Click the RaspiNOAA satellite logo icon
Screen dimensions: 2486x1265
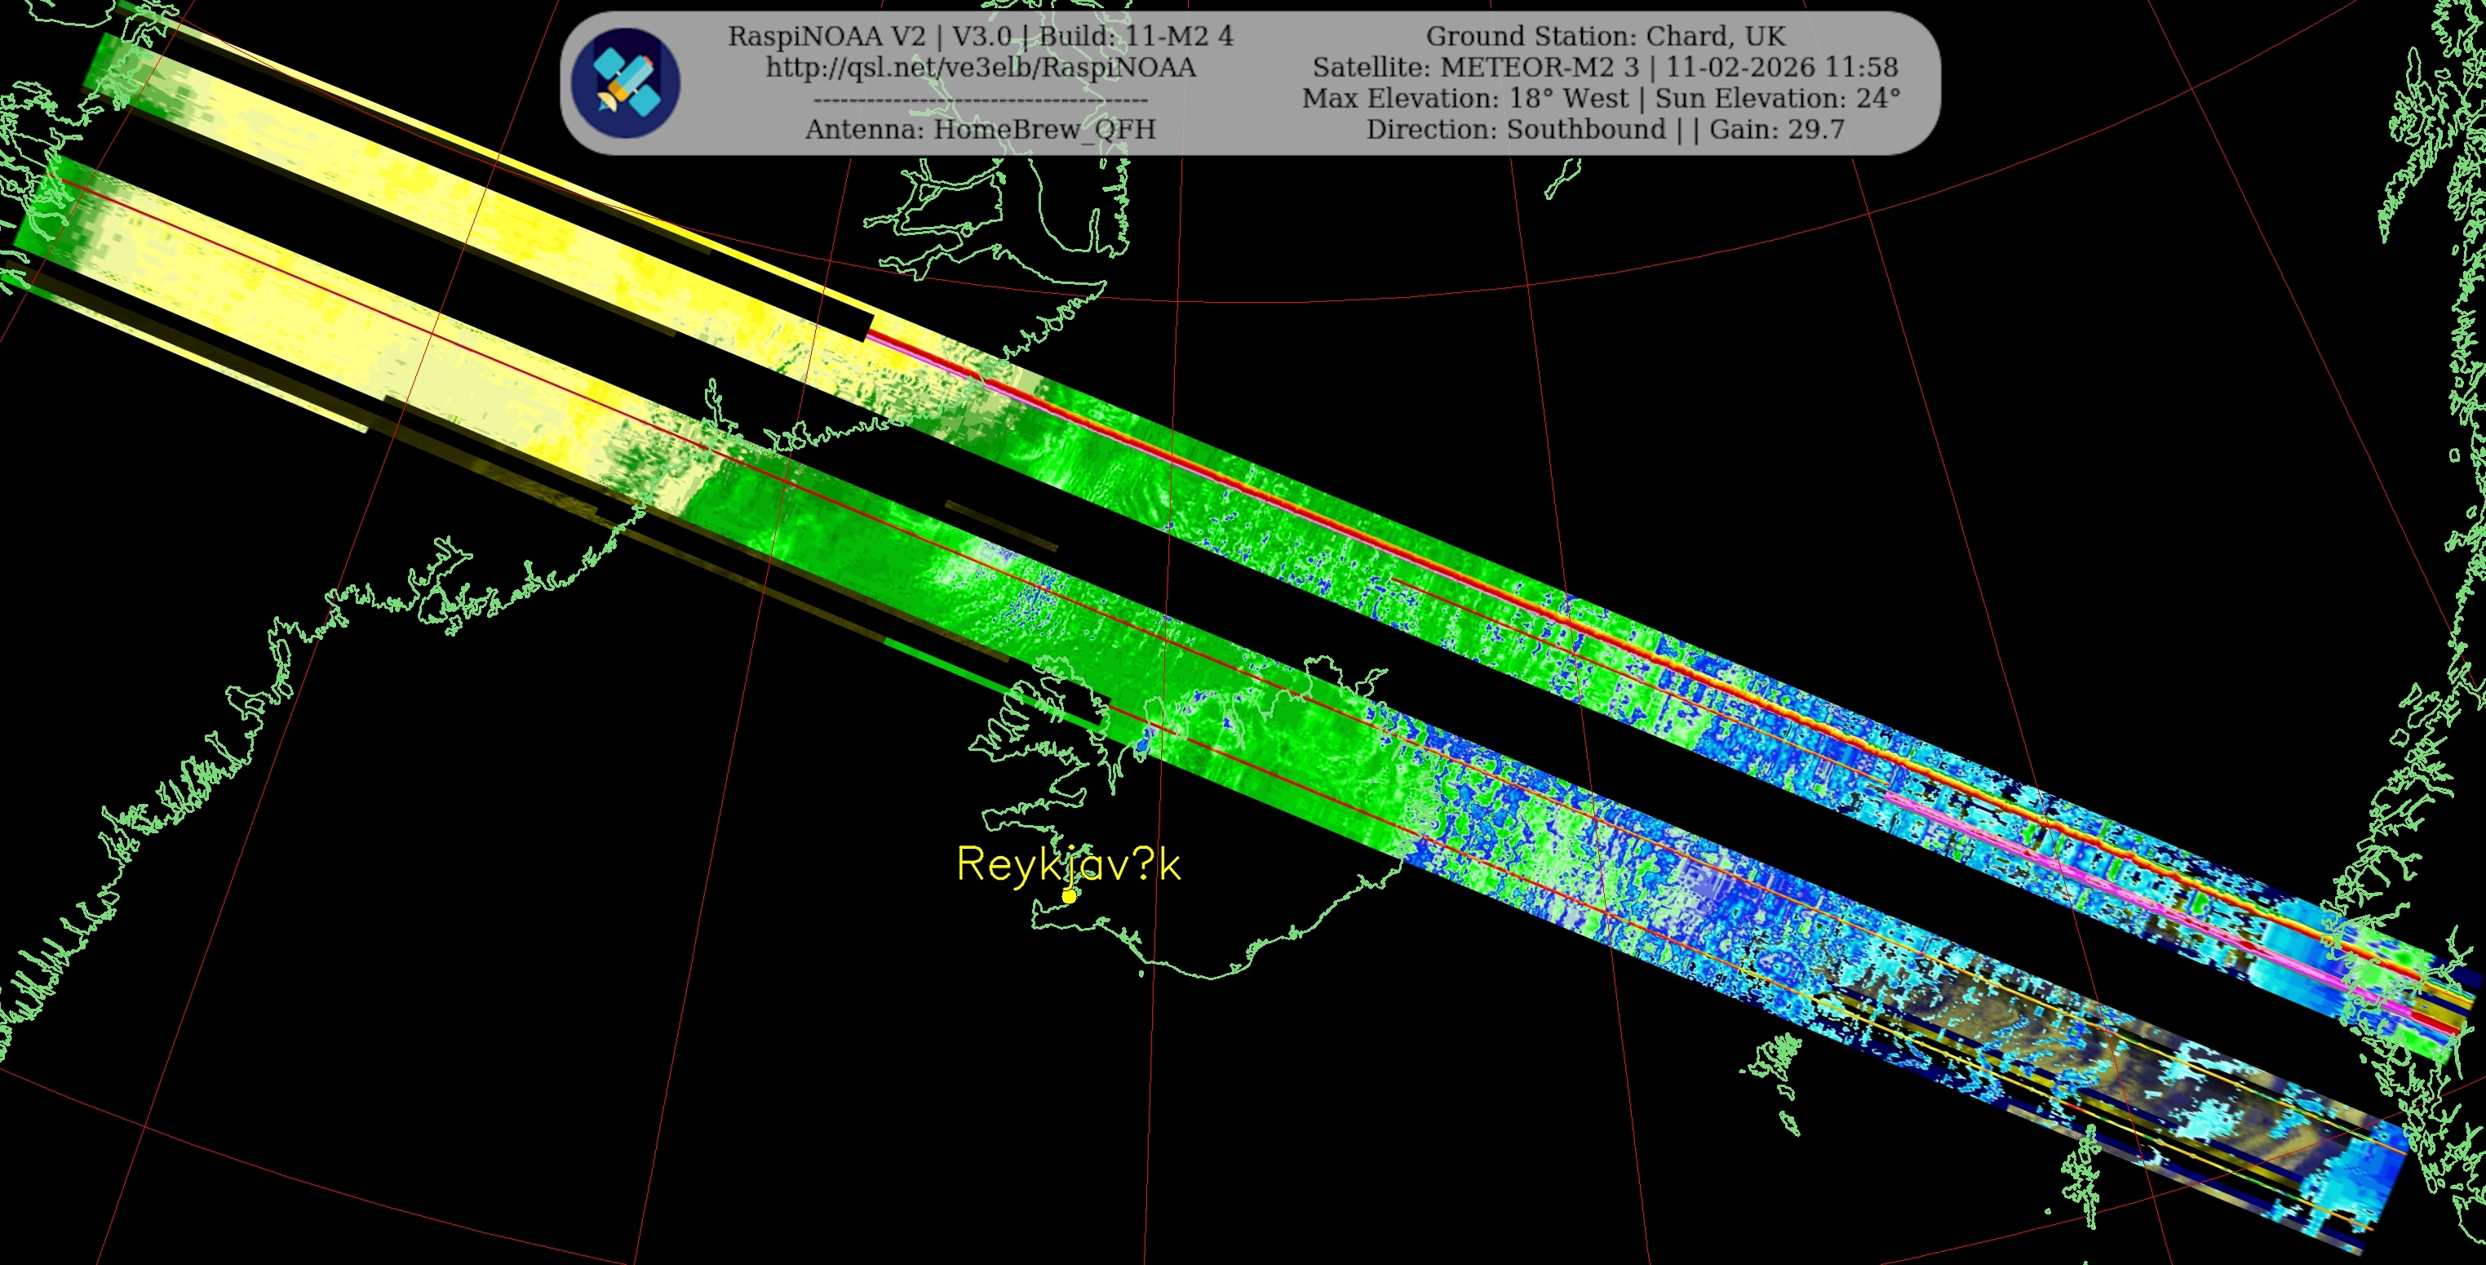click(625, 82)
